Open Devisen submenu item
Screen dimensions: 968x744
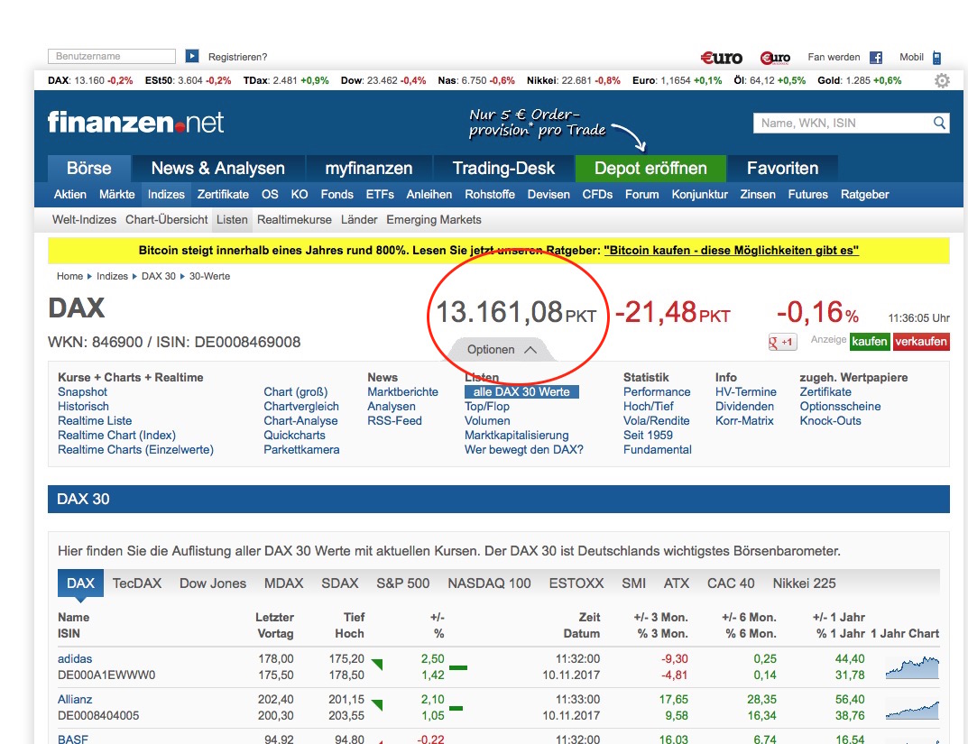pos(549,194)
